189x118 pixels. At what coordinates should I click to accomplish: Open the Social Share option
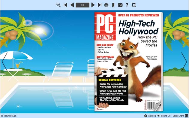pos(178,116)
